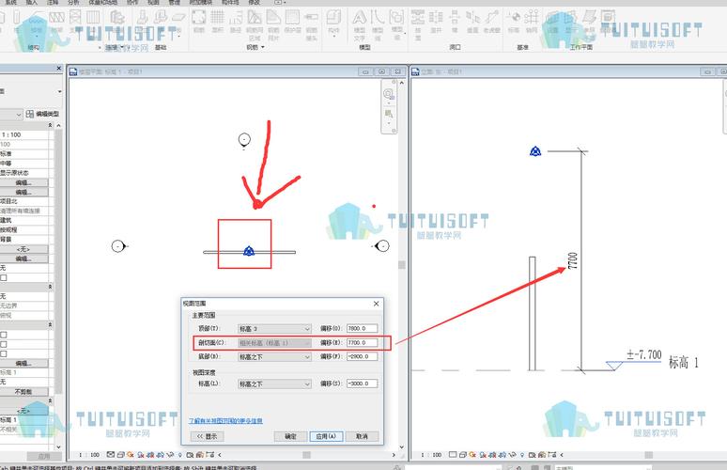Click the 不剪裁 button in Properties
The image size is (727, 470).
pyautogui.click(x=23, y=392)
